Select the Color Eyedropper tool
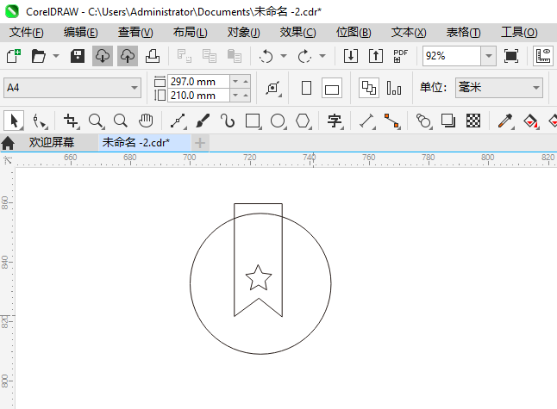The width and height of the screenshot is (557, 409). pos(506,121)
